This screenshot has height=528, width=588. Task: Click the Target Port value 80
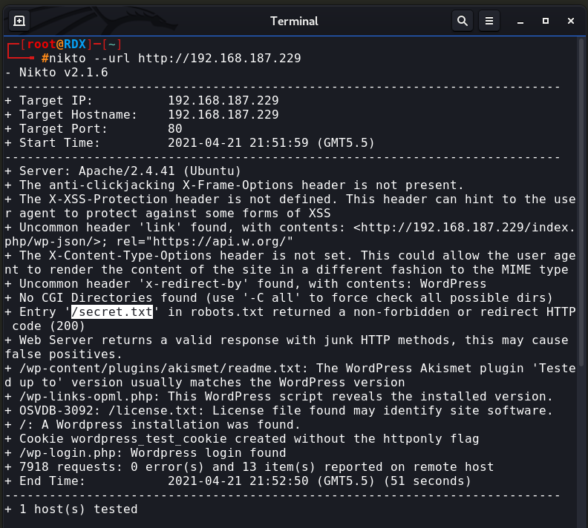pos(174,129)
